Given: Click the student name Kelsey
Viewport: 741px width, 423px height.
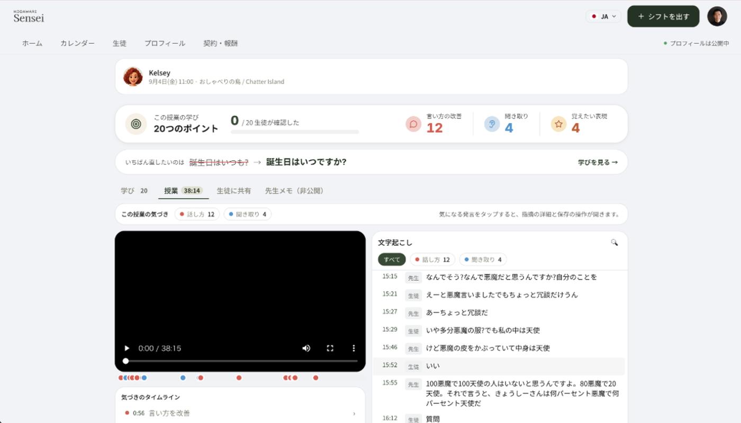Looking at the screenshot, I should [x=159, y=73].
